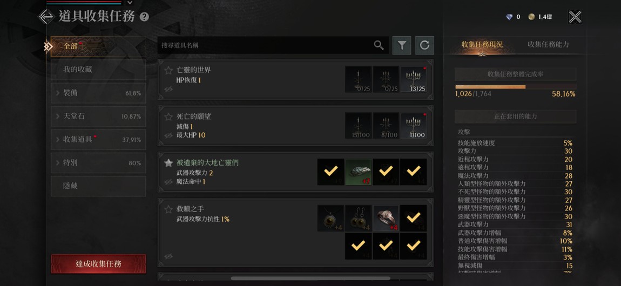The width and height of the screenshot is (621, 286).
Task: Toggle hide eye icon for 死亡的願望
Action: click(168, 135)
